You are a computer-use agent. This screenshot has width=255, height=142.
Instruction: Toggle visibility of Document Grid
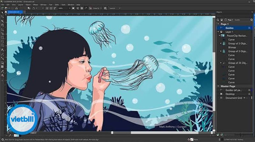point(244,98)
